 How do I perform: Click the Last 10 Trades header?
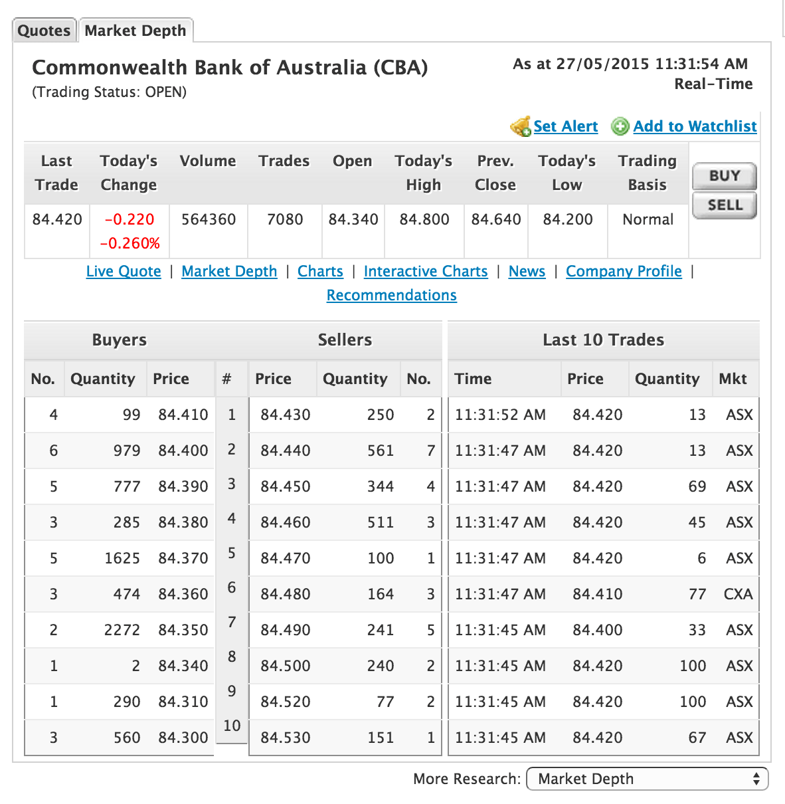[603, 340]
